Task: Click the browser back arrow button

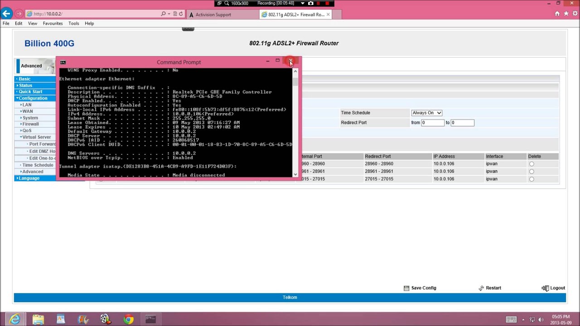Action: (x=7, y=14)
